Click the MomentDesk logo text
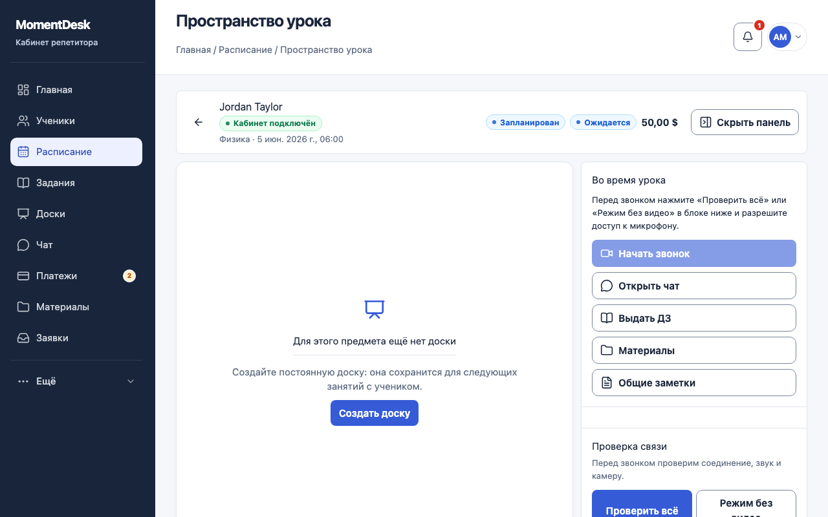The width and height of the screenshot is (828, 517). (53, 25)
